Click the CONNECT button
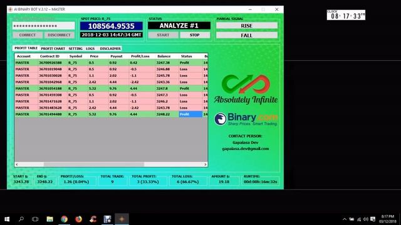The image size is (401, 225). 28,35
